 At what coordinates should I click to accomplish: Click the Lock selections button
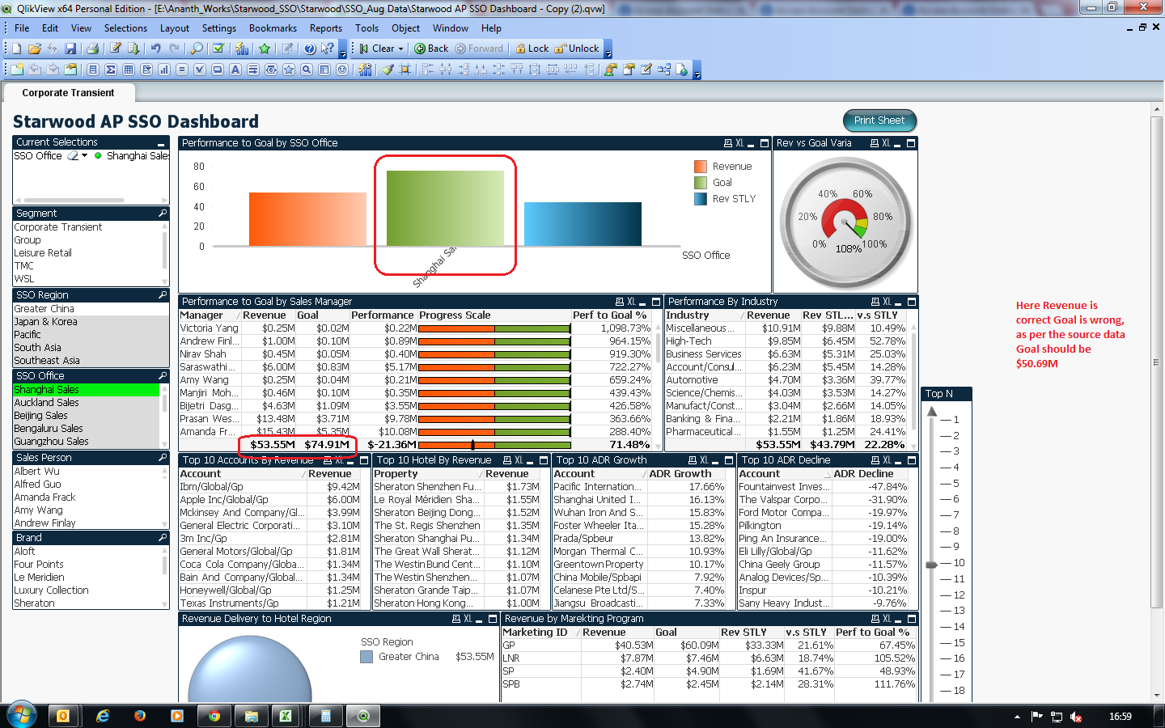pyautogui.click(x=532, y=49)
